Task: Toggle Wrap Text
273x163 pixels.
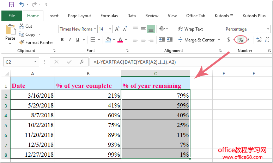Action: pyautogui.click(x=190, y=29)
